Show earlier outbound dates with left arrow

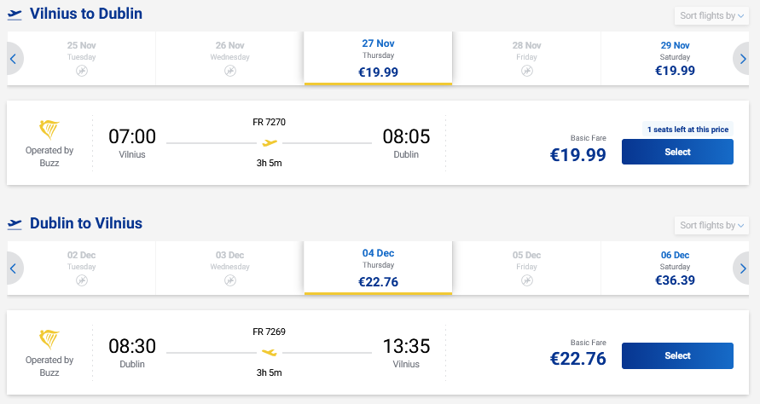click(13, 59)
